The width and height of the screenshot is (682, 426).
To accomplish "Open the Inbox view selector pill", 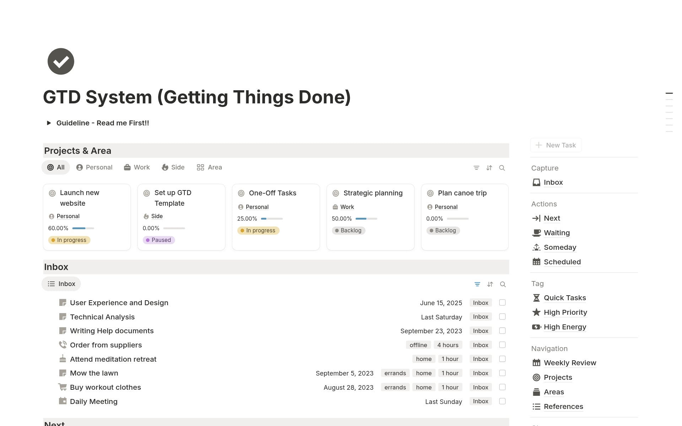I will click(61, 284).
